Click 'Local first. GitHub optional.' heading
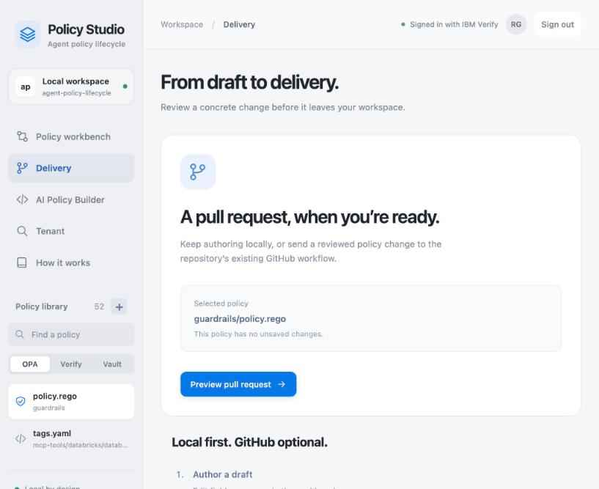The image size is (599, 489). click(249, 442)
